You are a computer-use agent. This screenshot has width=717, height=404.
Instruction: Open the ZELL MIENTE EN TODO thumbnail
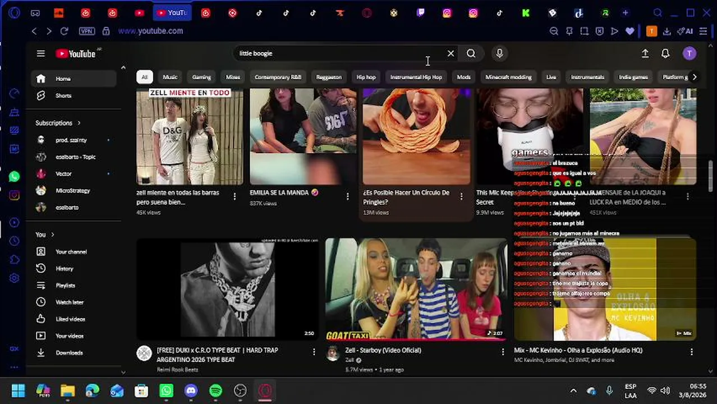click(190, 136)
